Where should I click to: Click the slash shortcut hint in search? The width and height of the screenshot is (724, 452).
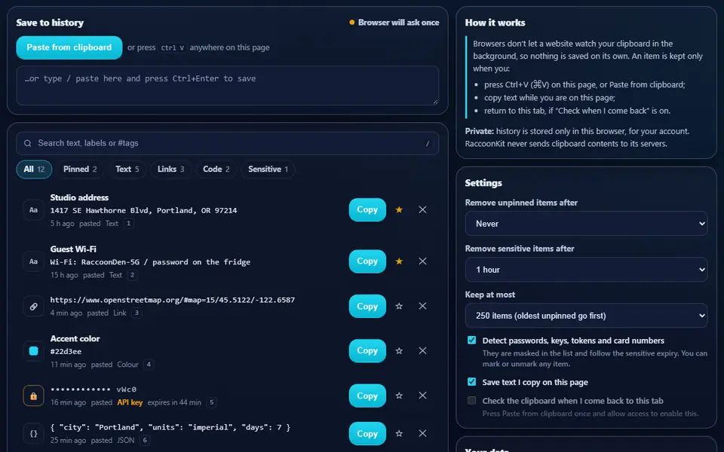pyautogui.click(x=428, y=144)
